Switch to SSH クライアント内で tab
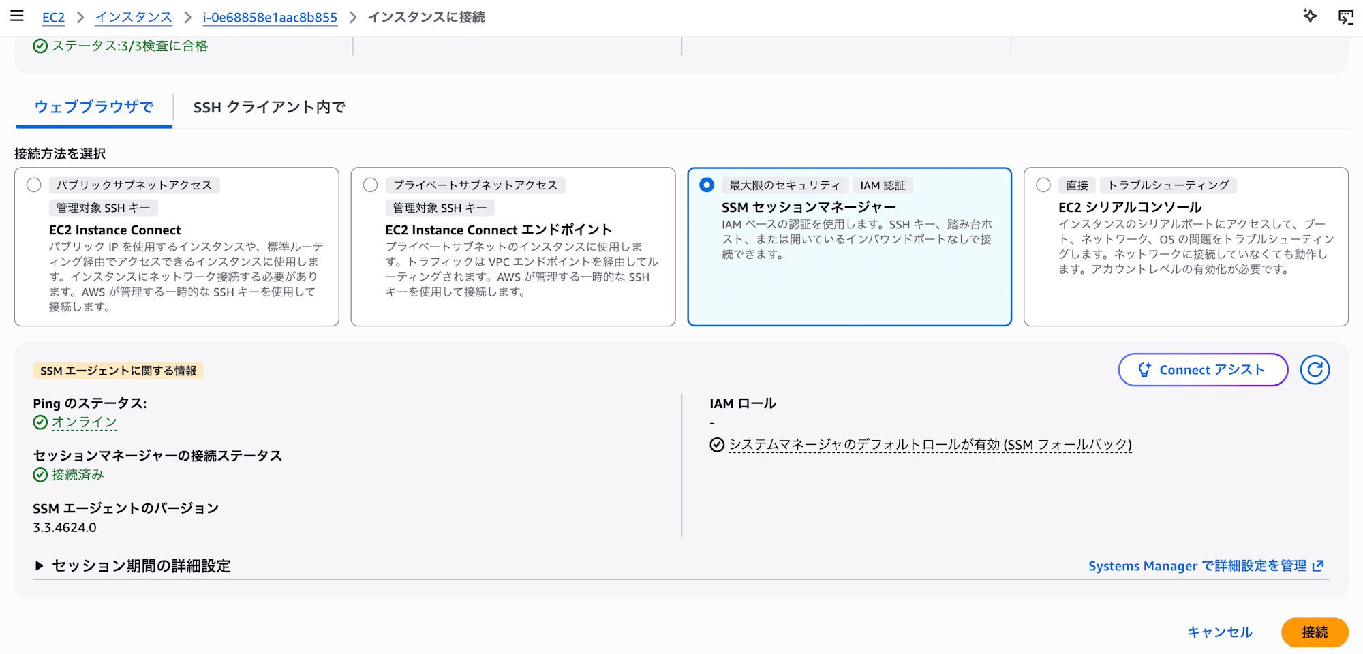The image size is (1363, 654). 269,107
